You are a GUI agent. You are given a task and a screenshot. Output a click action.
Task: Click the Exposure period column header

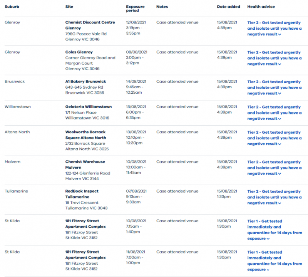[135, 8]
